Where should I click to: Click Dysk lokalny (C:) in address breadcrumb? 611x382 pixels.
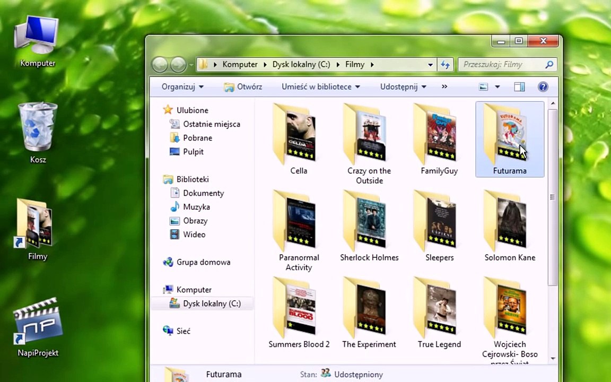pyautogui.click(x=301, y=64)
